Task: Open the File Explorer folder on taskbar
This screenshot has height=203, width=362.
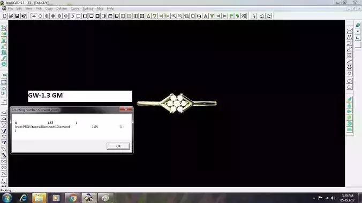Action: 39,198
